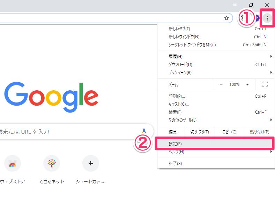Select 終了(X) to quit Chrome
Image resolution: width=275 pixels, height=197 pixels.
[216, 163]
